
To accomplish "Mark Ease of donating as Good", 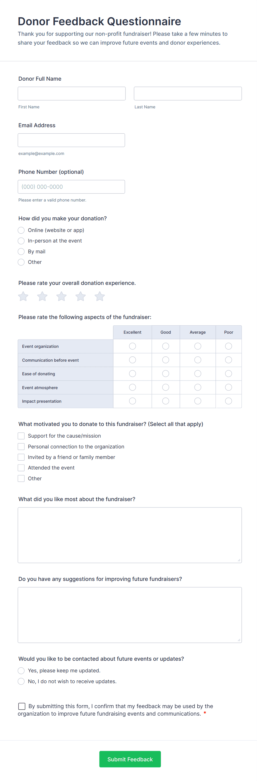I will coord(166,374).
